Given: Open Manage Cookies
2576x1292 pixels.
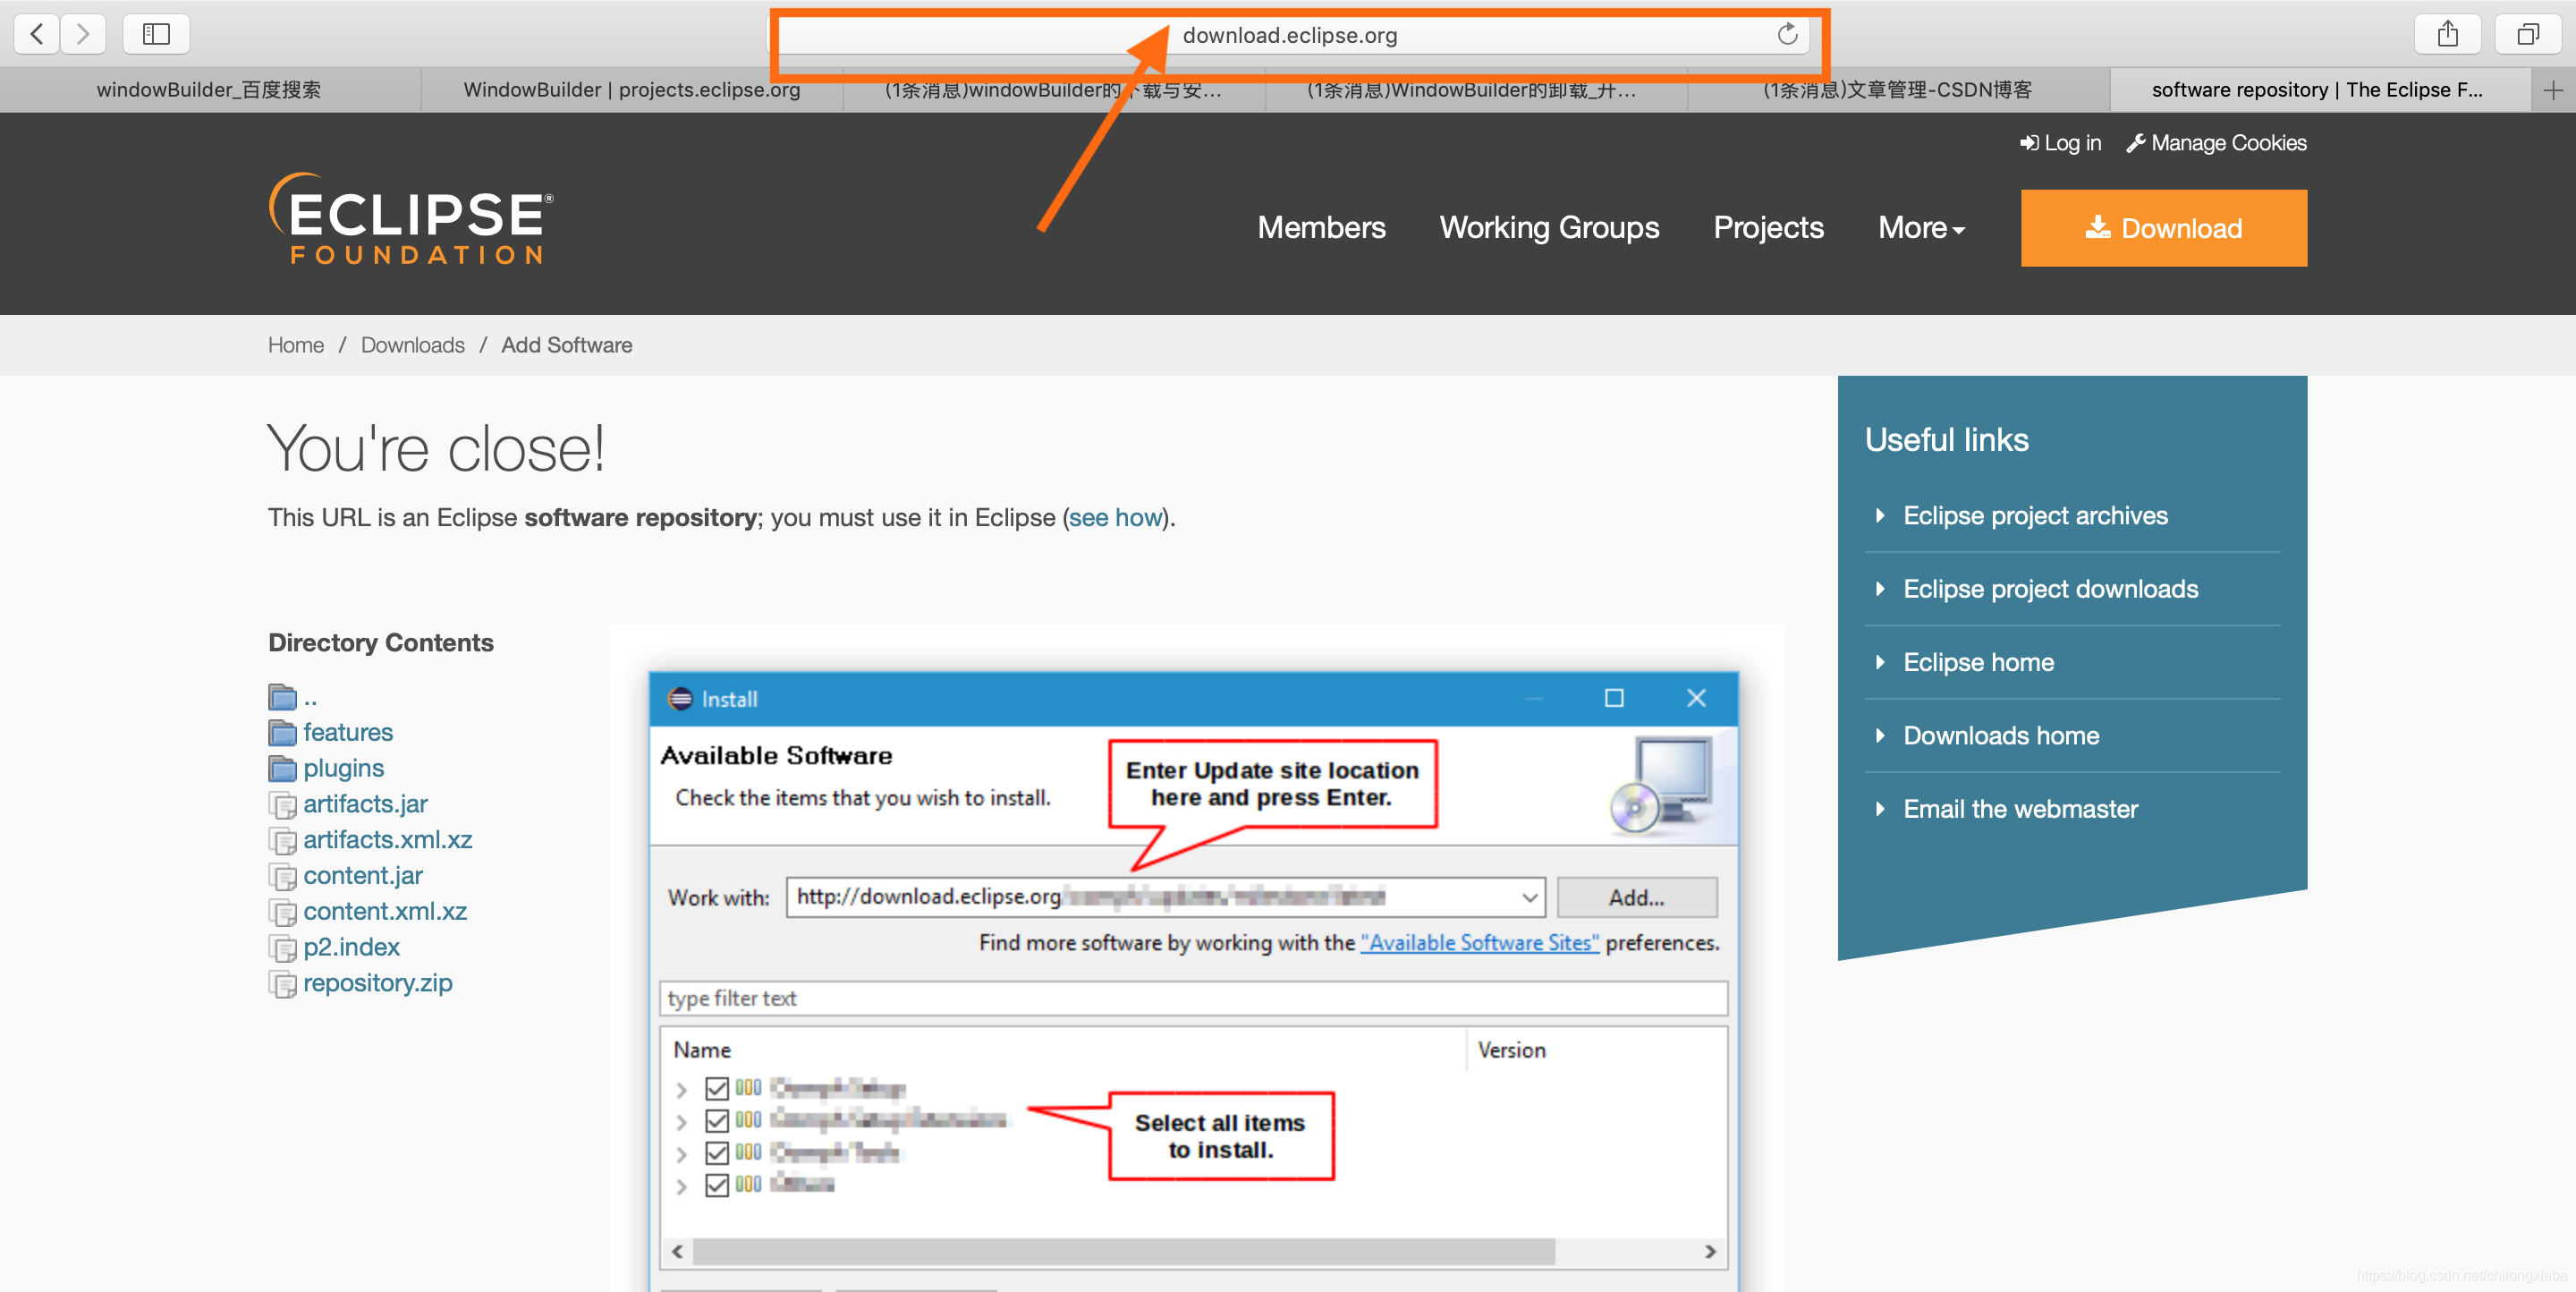Looking at the screenshot, I should coord(2216,143).
